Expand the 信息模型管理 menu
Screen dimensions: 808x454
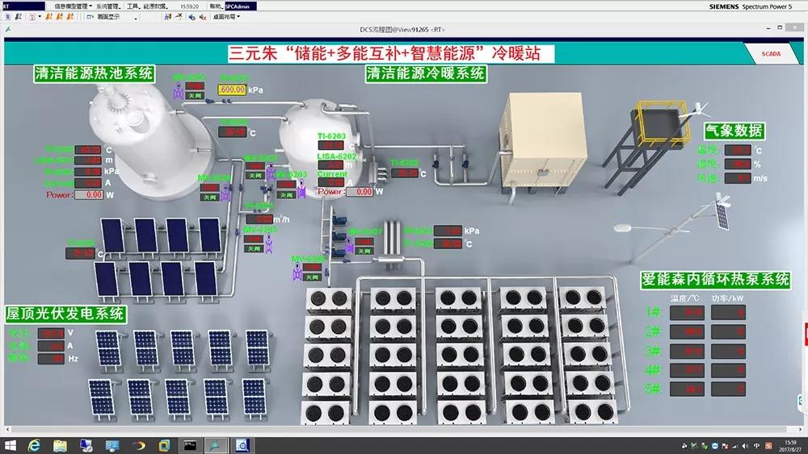73,6
